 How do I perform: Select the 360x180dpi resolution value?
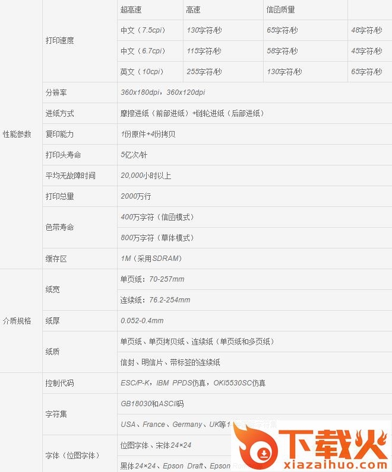(x=140, y=93)
